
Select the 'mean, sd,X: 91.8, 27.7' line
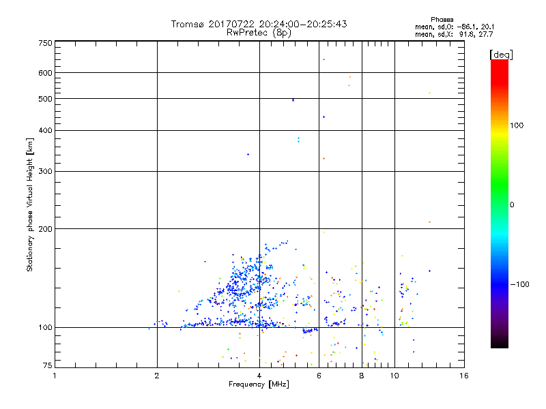454,34
